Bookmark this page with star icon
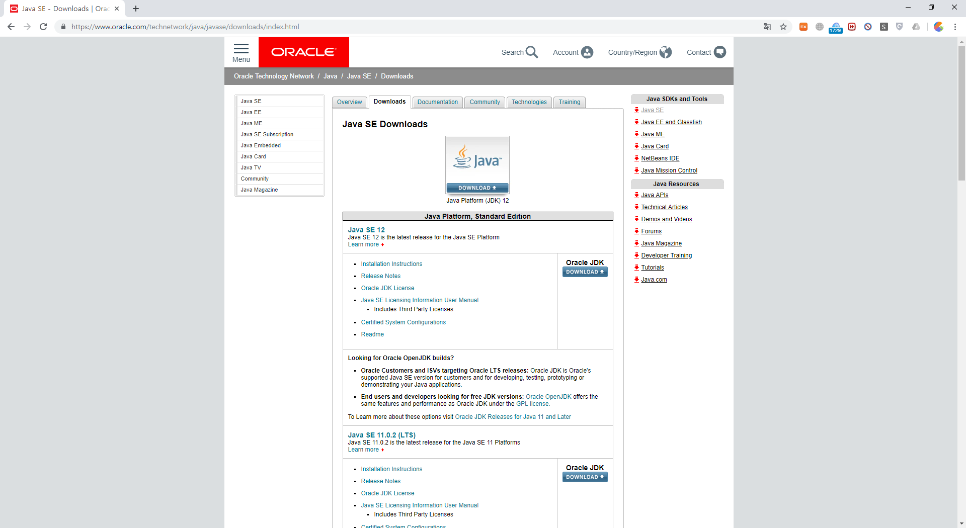Viewport: 966px width, 528px height. pos(783,27)
